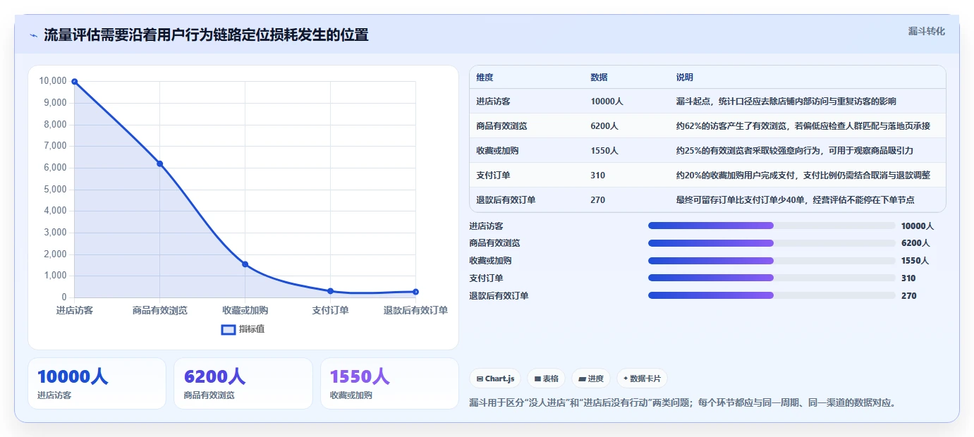Select the 1550人 收藏或加购 data card
This screenshot has width=974, height=437.
tap(389, 383)
